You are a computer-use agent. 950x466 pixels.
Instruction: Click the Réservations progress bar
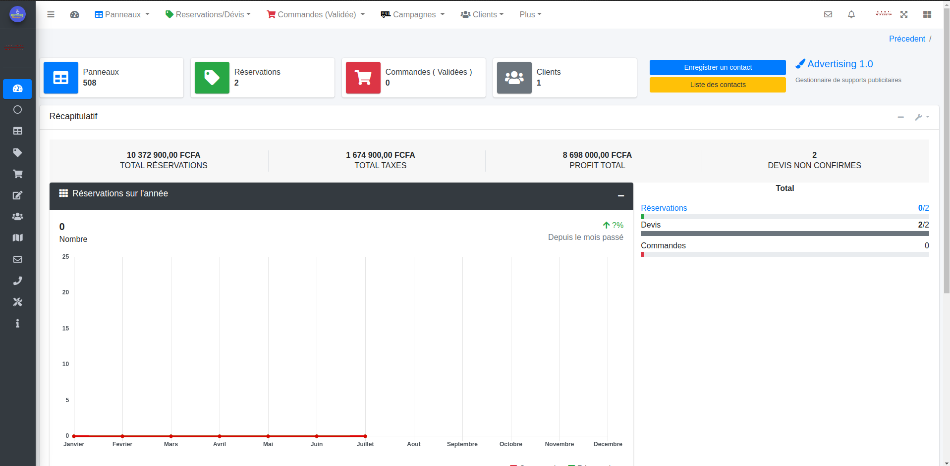coord(784,217)
